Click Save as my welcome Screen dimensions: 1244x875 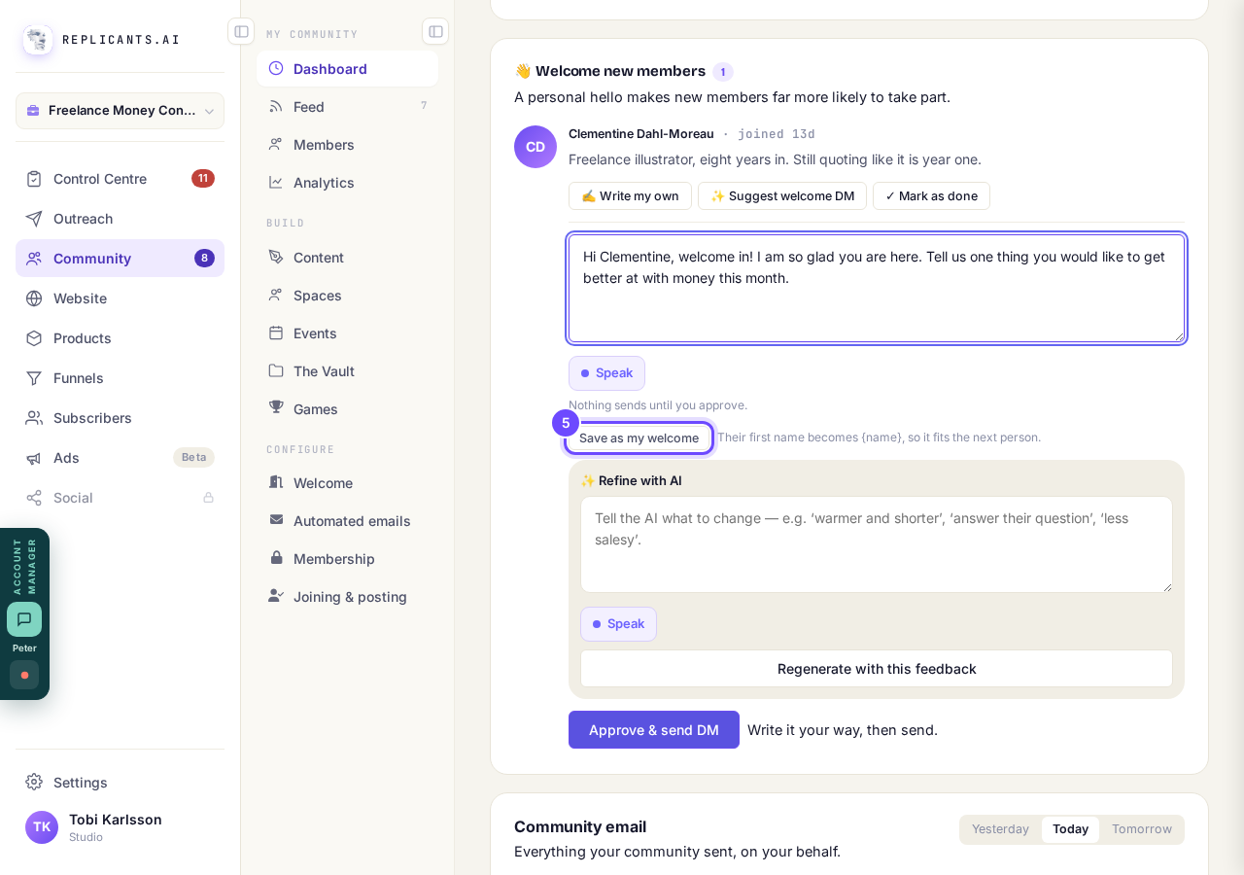pyautogui.click(x=639, y=438)
